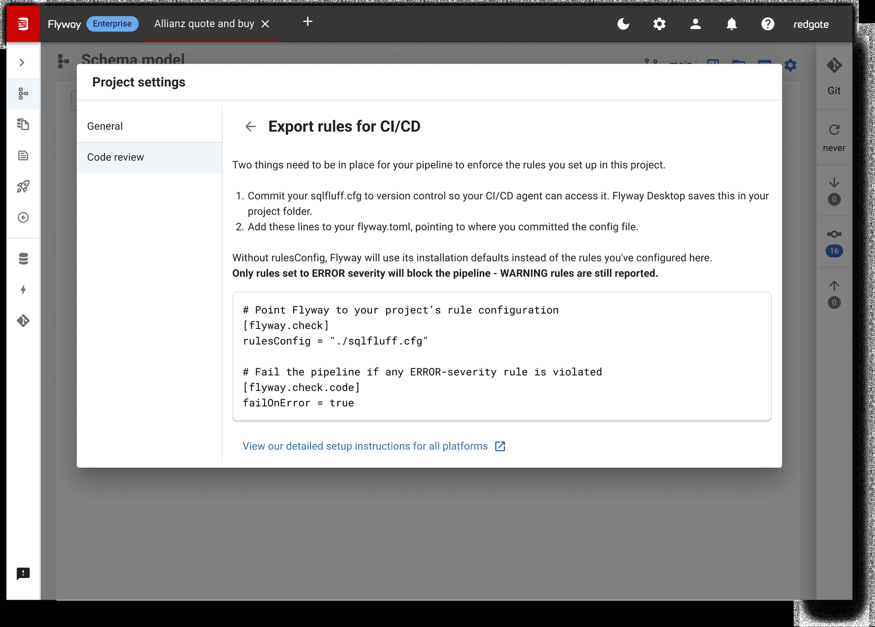
Task: Add a new project tab with plus
Action: 308,21
